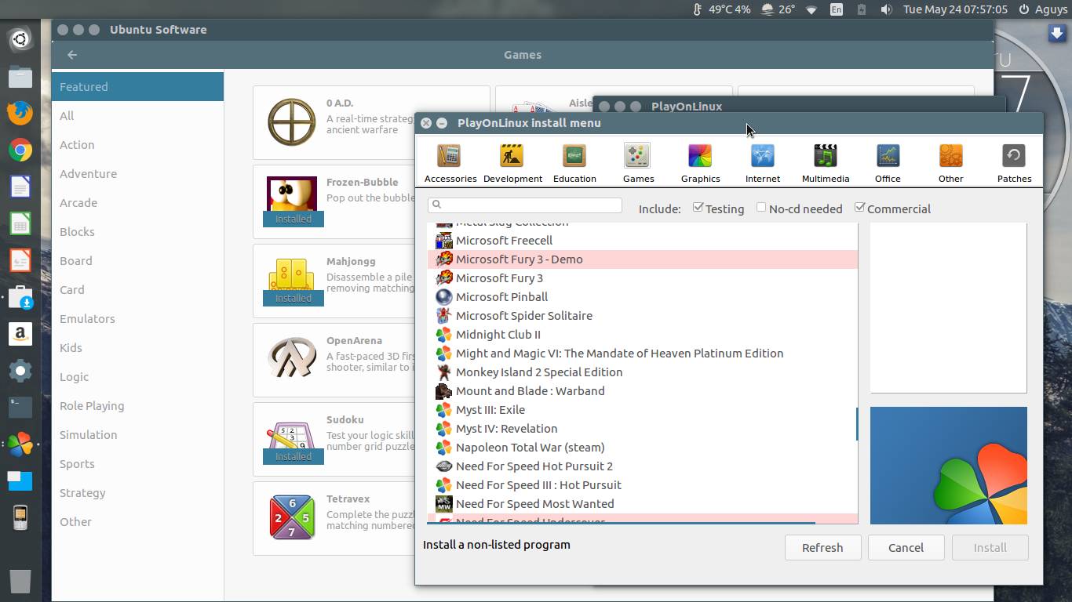This screenshot has height=602, width=1072.
Task: Select Microsoft Pinball in the list
Action: [643, 297]
